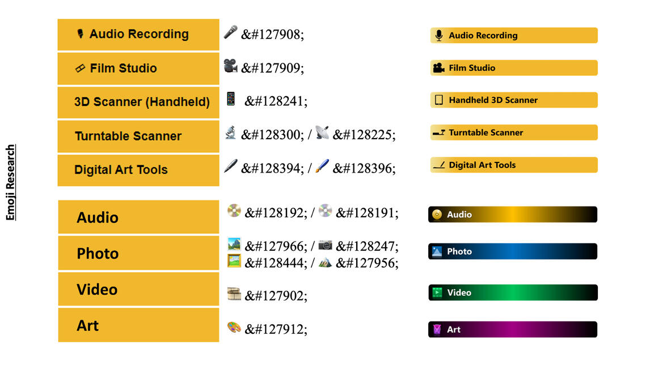Open the blue gradient Photo bar
The image size is (650, 365).
(512, 251)
